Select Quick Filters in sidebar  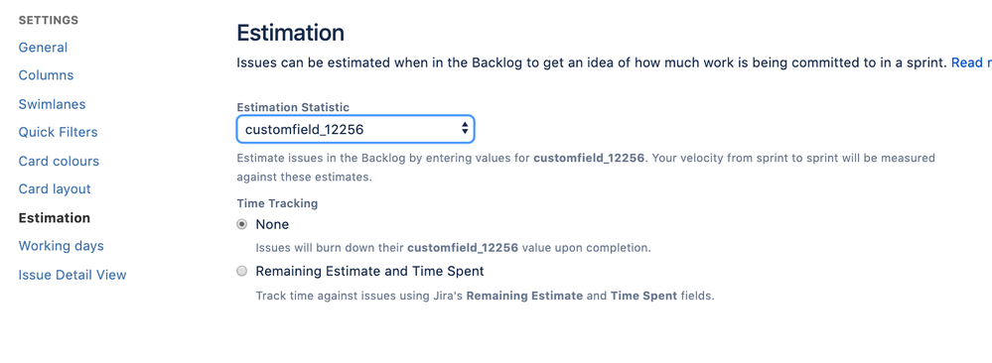(59, 132)
